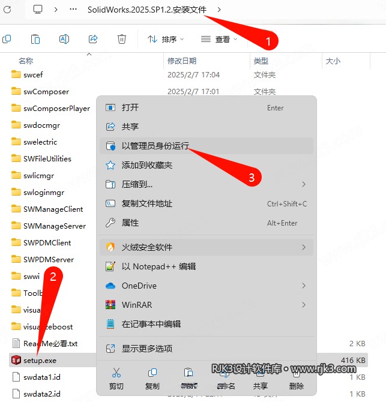Choose 添加到收藏夹 in the context menu

click(x=207, y=165)
